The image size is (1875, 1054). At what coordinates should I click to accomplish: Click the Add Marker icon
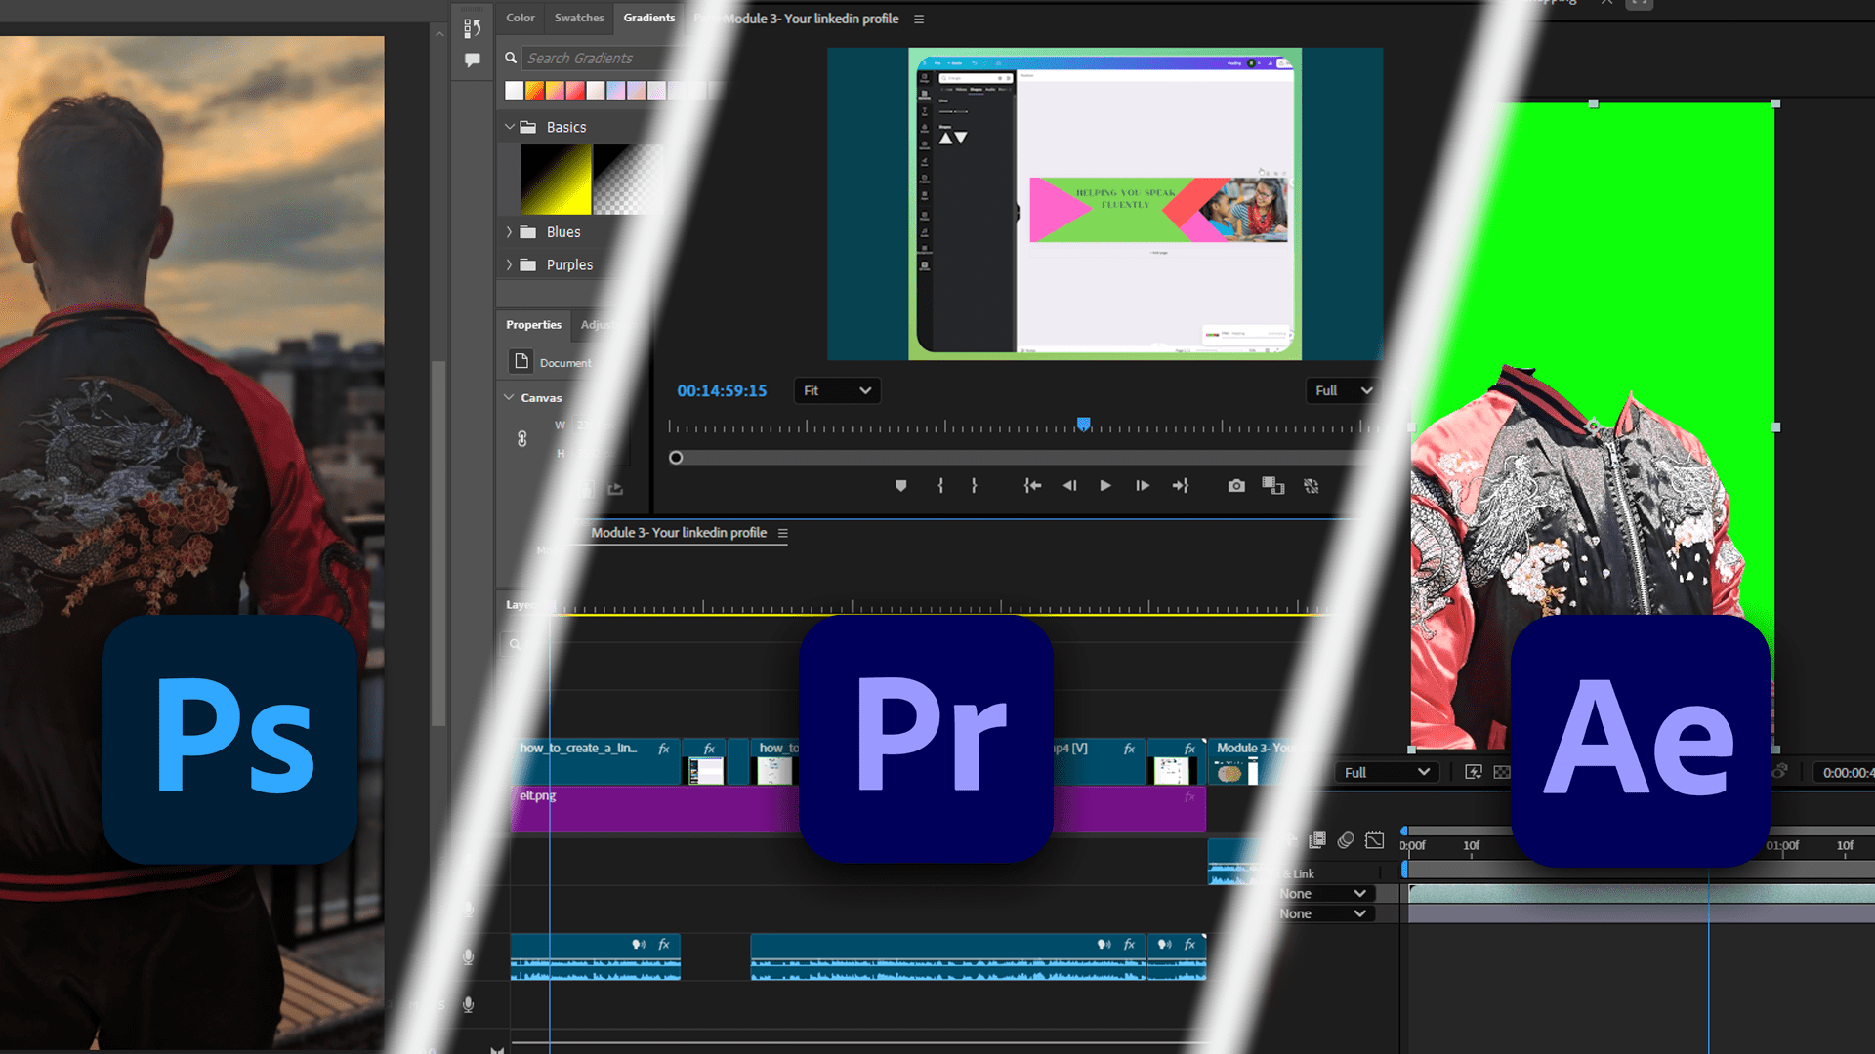pos(900,486)
